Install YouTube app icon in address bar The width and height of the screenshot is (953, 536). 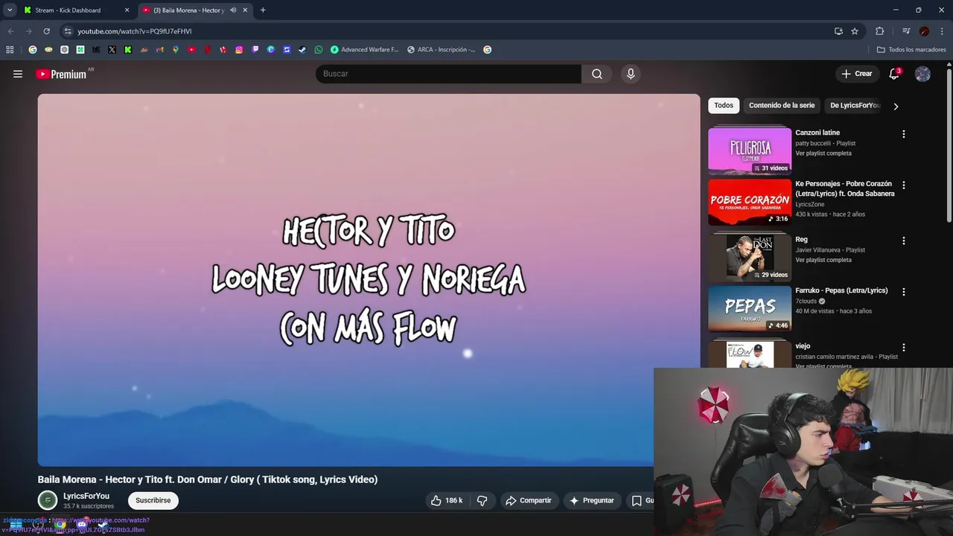(838, 31)
